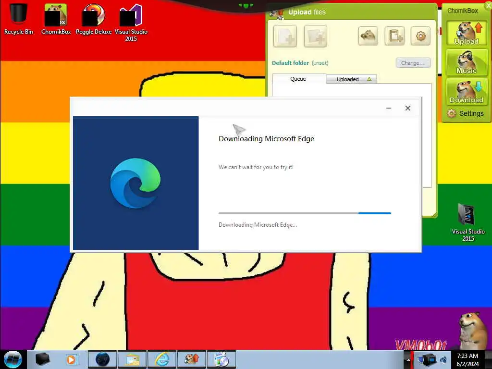Click the black box taskbar icon
The height and width of the screenshot is (369, 492).
coord(42,359)
